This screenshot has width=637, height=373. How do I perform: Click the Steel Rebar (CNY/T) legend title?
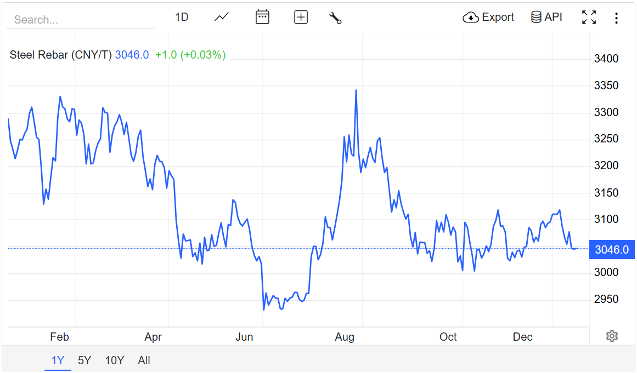tap(60, 55)
